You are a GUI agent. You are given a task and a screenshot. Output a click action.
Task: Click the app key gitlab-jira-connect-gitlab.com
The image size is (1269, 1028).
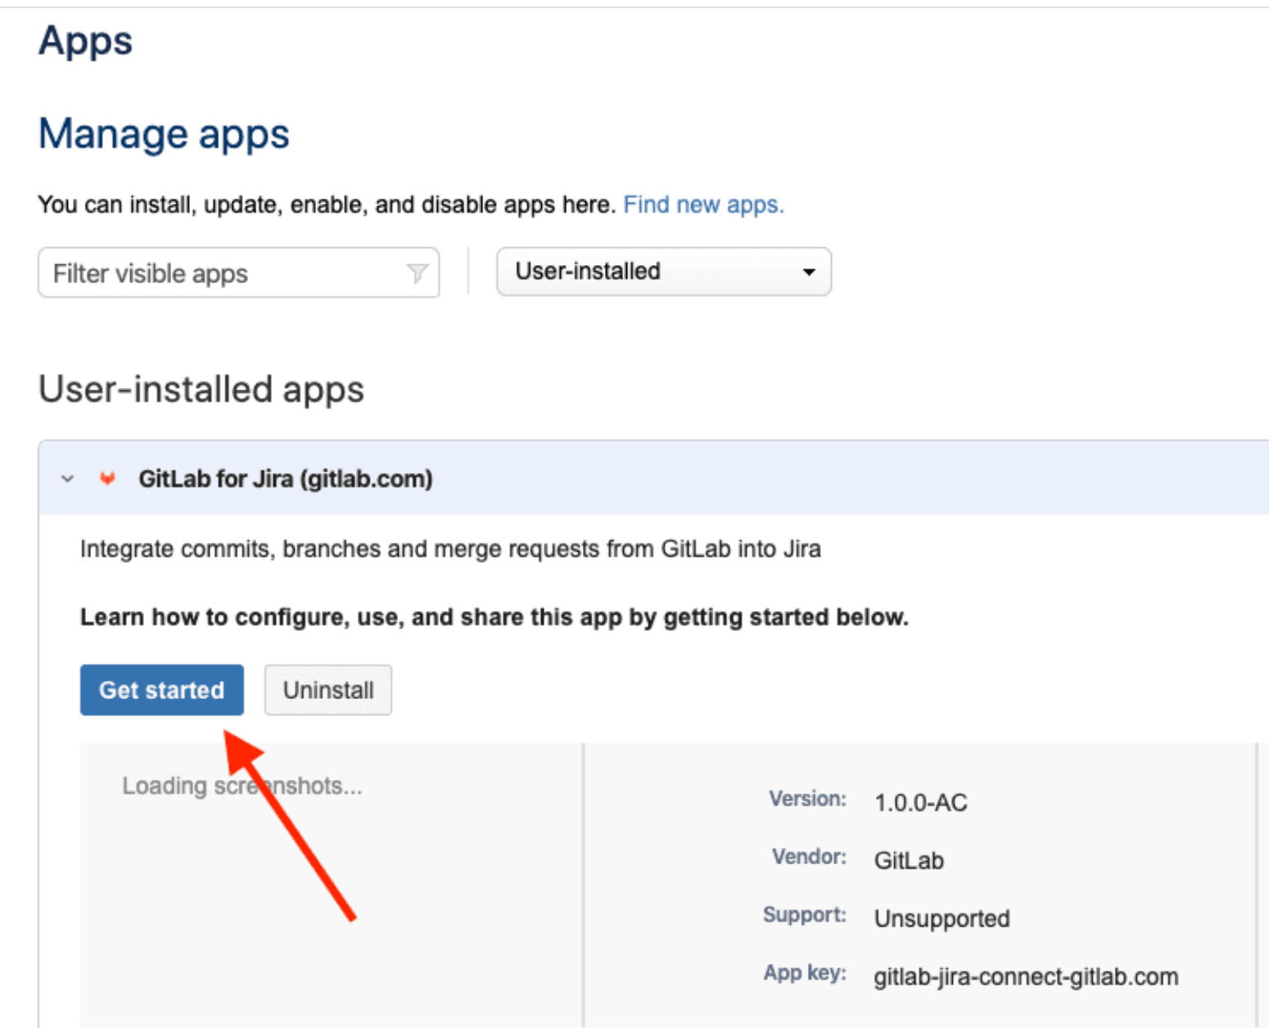(1026, 976)
